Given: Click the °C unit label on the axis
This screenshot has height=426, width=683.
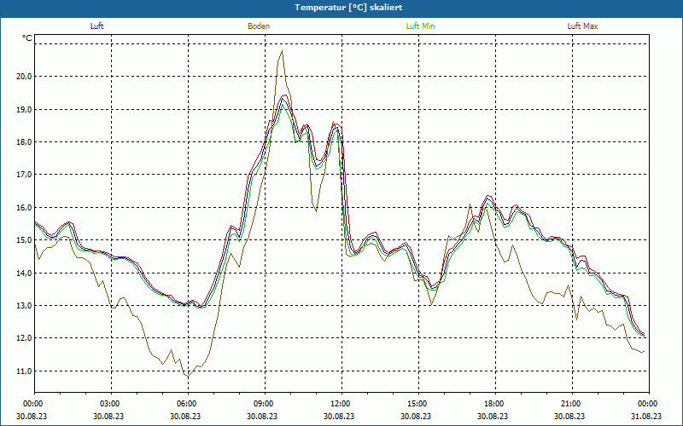Looking at the screenshot, I should click(26, 38).
